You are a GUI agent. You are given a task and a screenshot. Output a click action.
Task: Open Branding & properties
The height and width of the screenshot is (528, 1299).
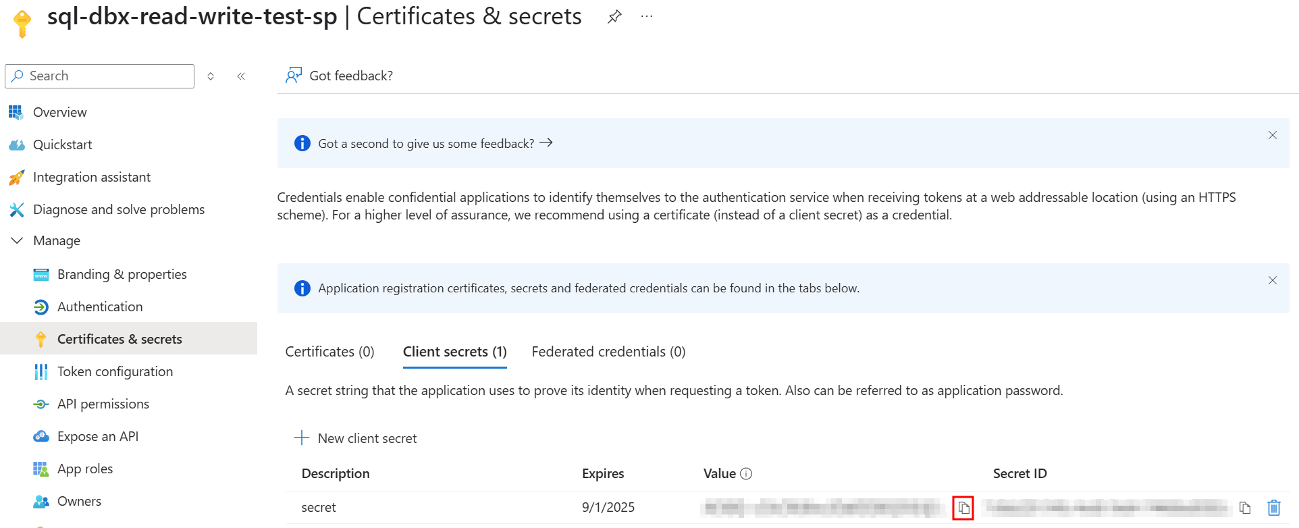pos(122,274)
